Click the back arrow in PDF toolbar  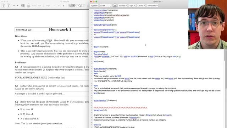pyautogui.click(x=14, y=6)
